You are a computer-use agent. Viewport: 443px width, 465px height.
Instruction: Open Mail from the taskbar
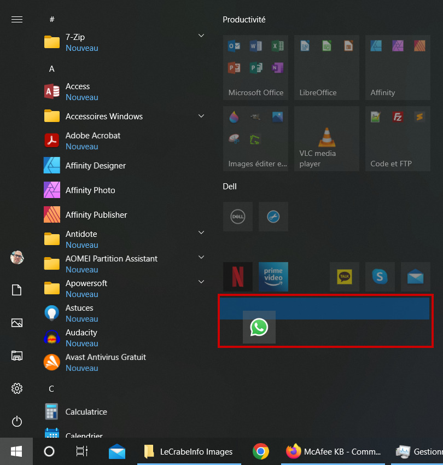117,451
